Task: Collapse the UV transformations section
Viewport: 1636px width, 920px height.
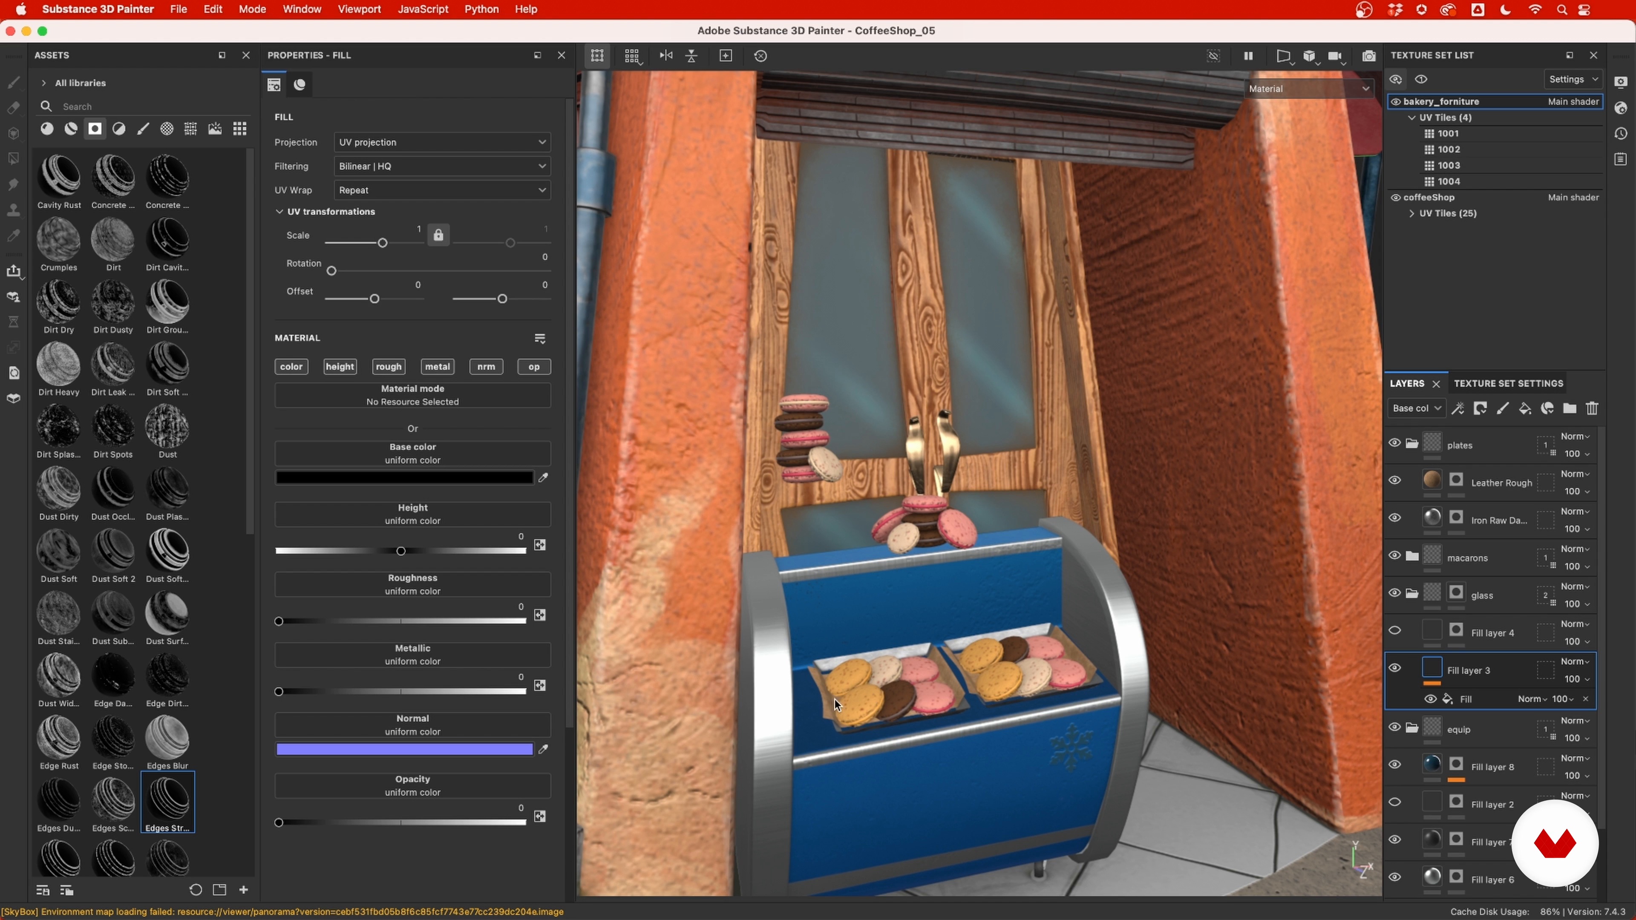Action: [x=279, y=211]
